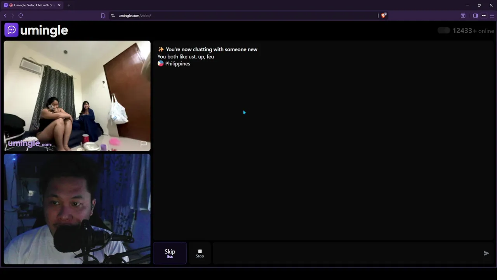This screenshot has height=280, width=497.
Task: Open the browser main menu
Action: coord(492,16)
